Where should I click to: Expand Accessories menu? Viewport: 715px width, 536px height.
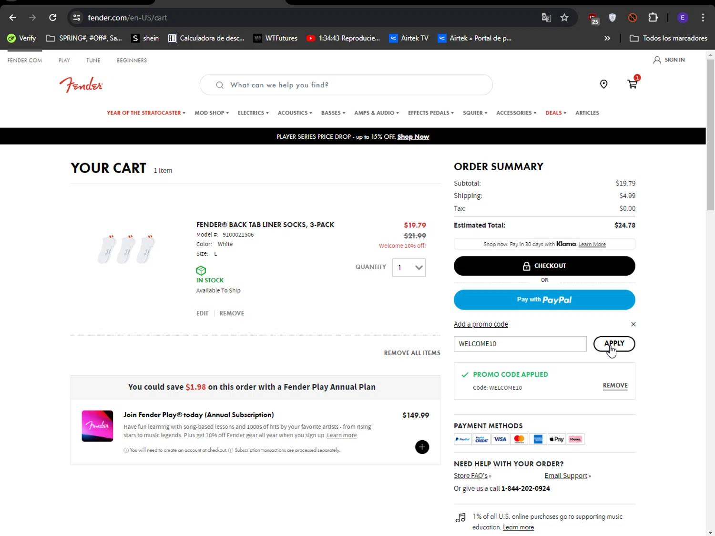click(516, 113)
